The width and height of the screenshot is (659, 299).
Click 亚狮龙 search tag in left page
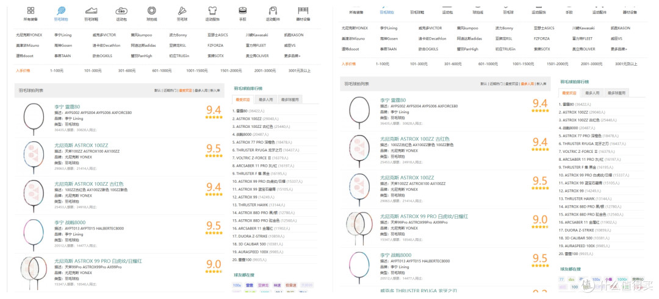pyautogui.click(x=263, y=285)
